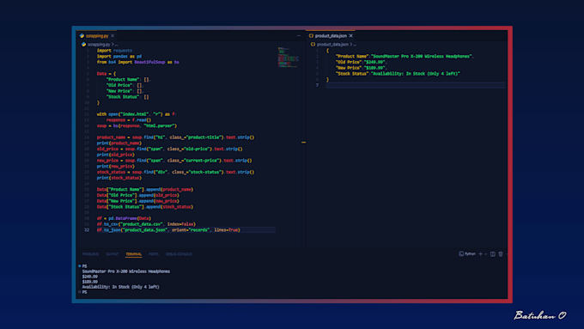The width and height of the screenshot is (584, 329).
Task: Click the product_name = soup.find line
Action: [175, 137]
